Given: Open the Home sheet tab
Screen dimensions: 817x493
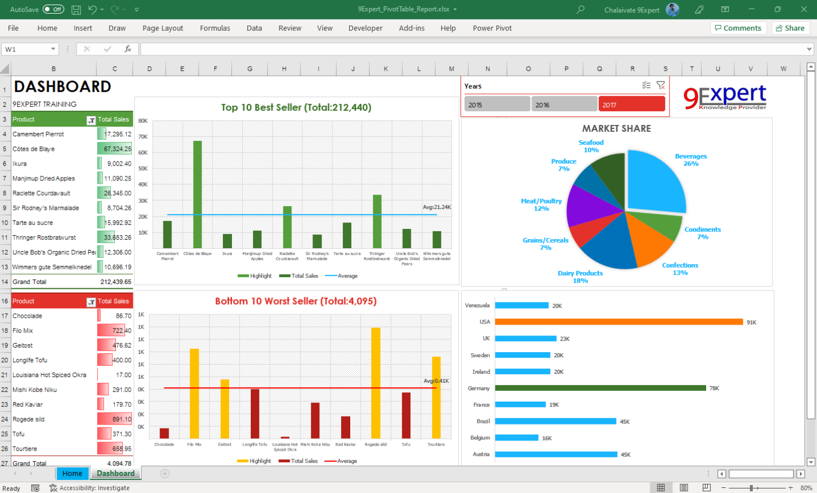Looking at the screenshot, I should click(x=72, y=473).
